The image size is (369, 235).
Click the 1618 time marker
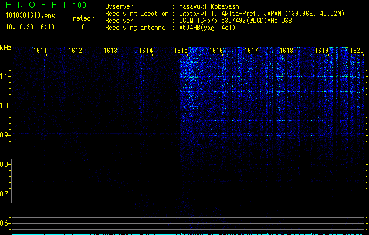pyautogui.click(x=286, y=51)
